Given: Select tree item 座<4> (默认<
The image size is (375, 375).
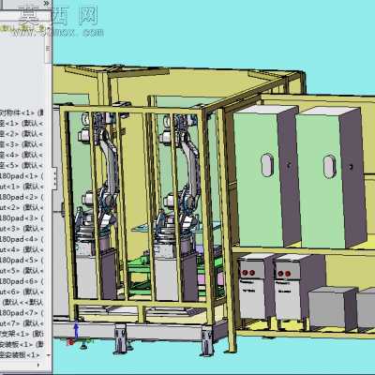Looking at the screenshot, I should pos(22,155).
